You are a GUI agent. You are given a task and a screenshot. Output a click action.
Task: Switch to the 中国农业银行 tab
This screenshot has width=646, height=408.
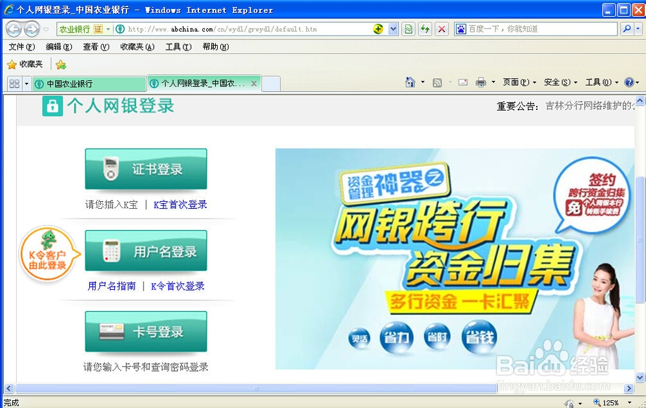(x=89, y=84)
